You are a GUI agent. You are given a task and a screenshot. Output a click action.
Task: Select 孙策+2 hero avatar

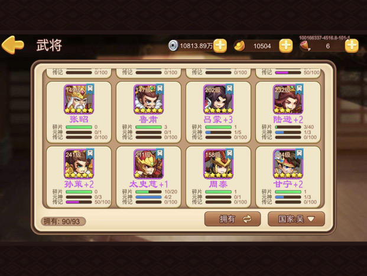(79, 164)
